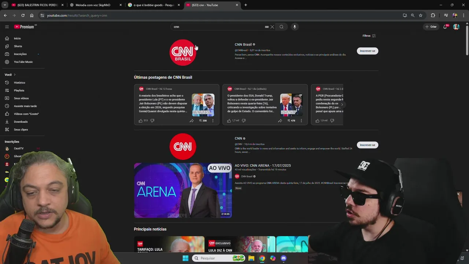The image size is (469, 264).
Task: Open a new browser tab
Action: (245, 5)
